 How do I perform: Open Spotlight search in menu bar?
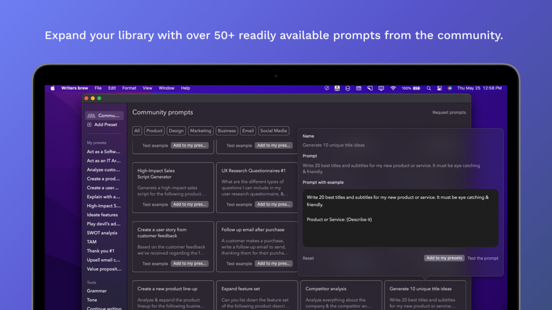click(x=429, y=88)
